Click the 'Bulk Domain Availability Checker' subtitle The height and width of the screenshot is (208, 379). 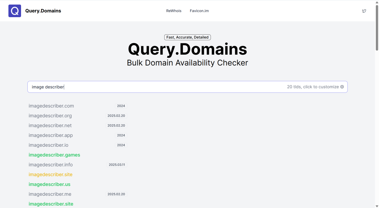(187, 63)
